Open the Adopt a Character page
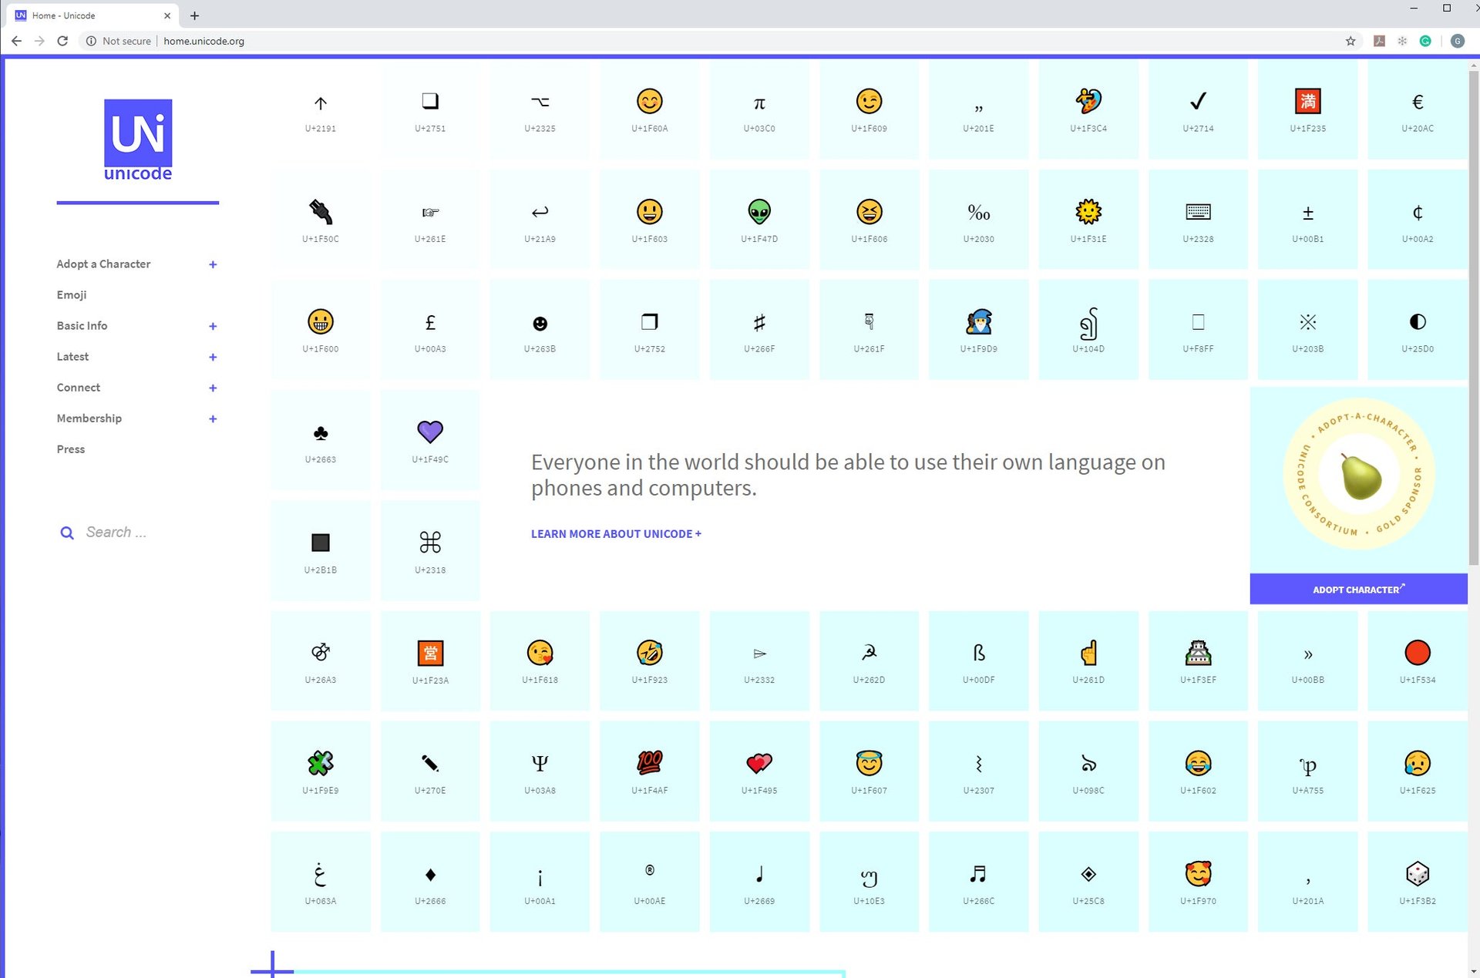Image resolution: width=1480 pixels, height=978 pixels. click(103, 264)
